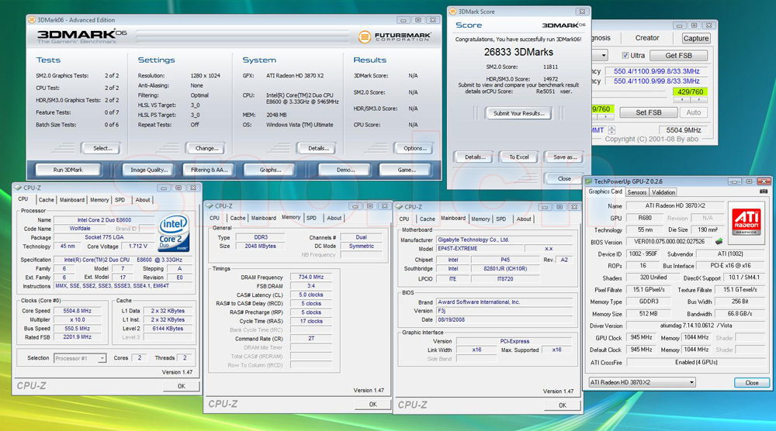Image resolution: width=776 pixels, height=431 pixels.
Task: Click the Core Speed value 5504.8 MHz
Action: (77, 311)
